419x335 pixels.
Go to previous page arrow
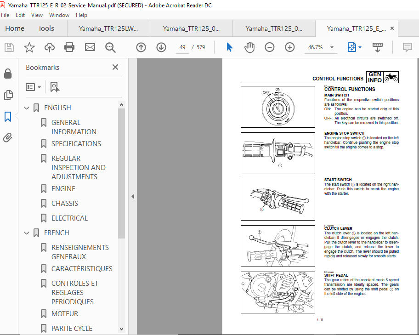[x=141, y=47]
